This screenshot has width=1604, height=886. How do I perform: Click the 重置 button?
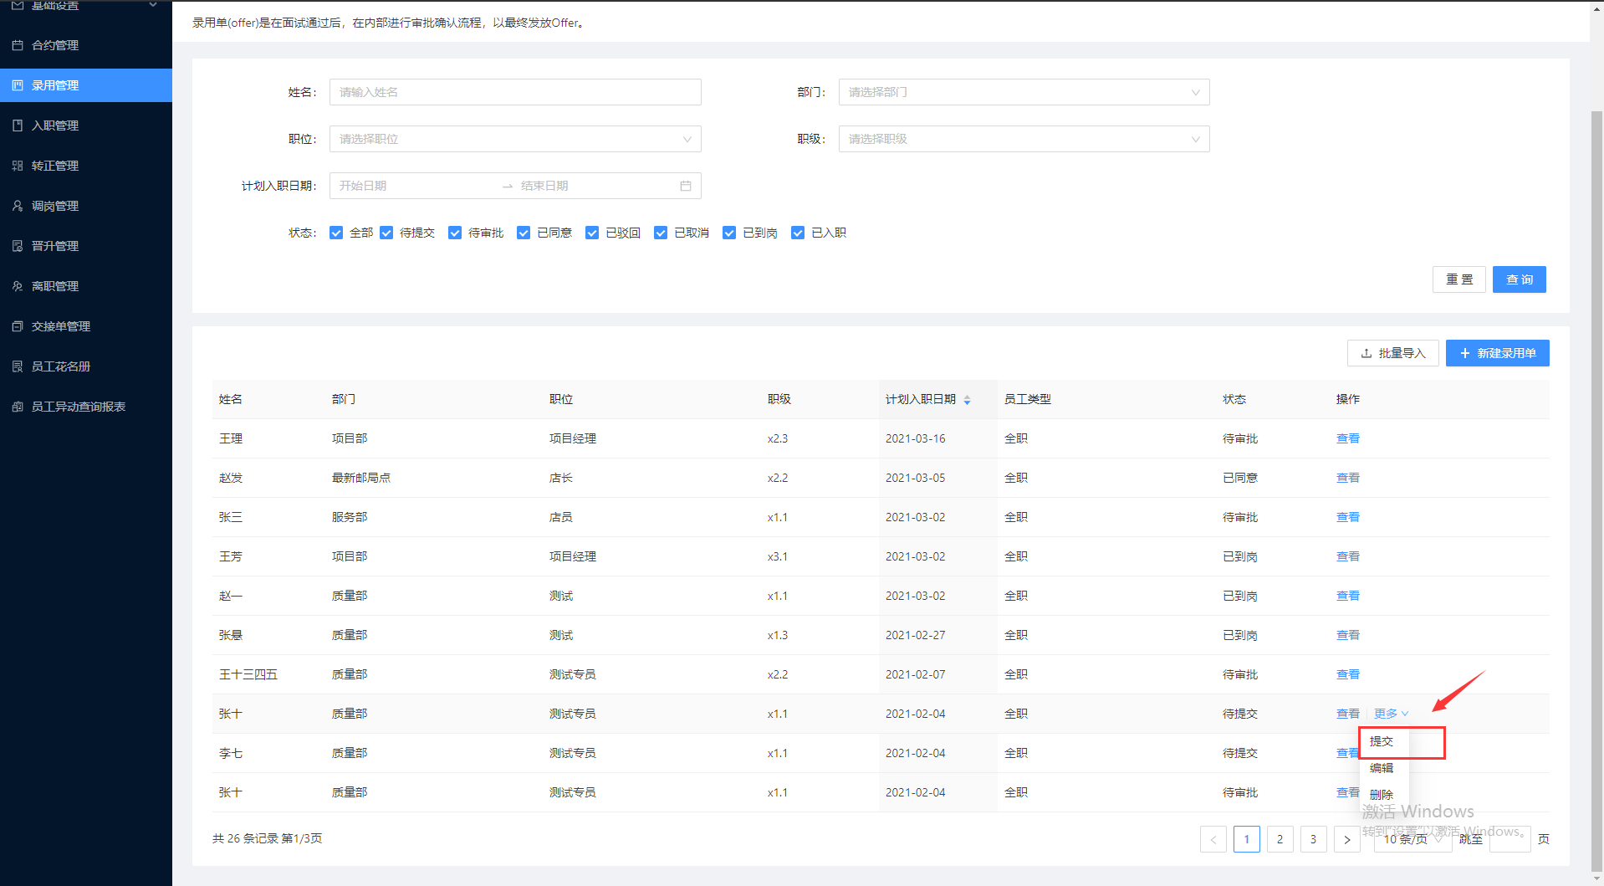(1459, 279)
